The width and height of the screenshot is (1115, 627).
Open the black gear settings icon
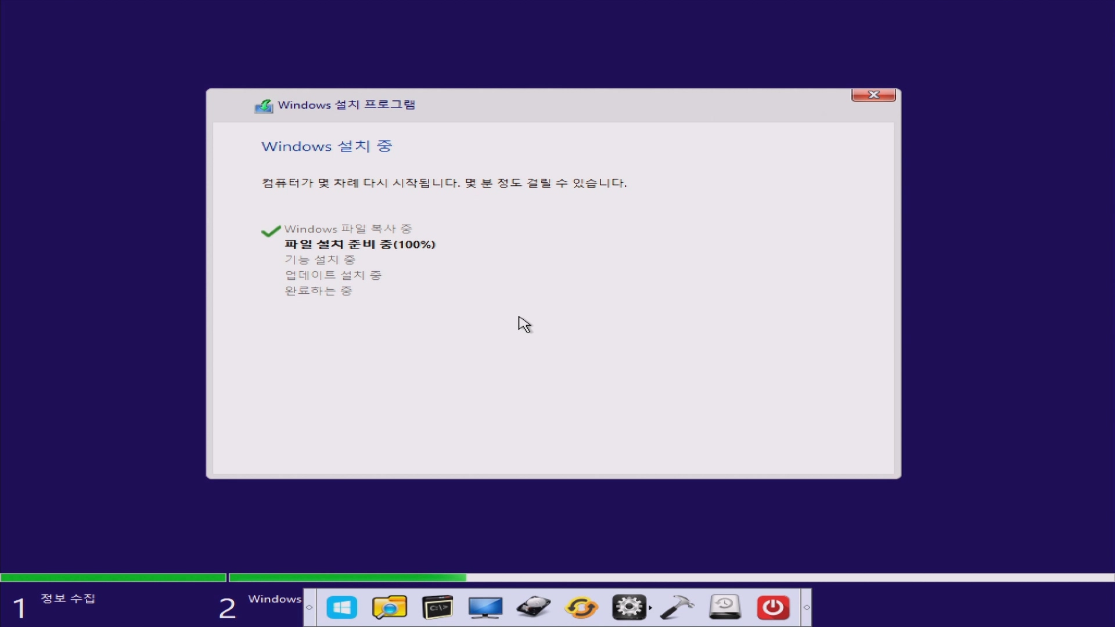[628, 608]
